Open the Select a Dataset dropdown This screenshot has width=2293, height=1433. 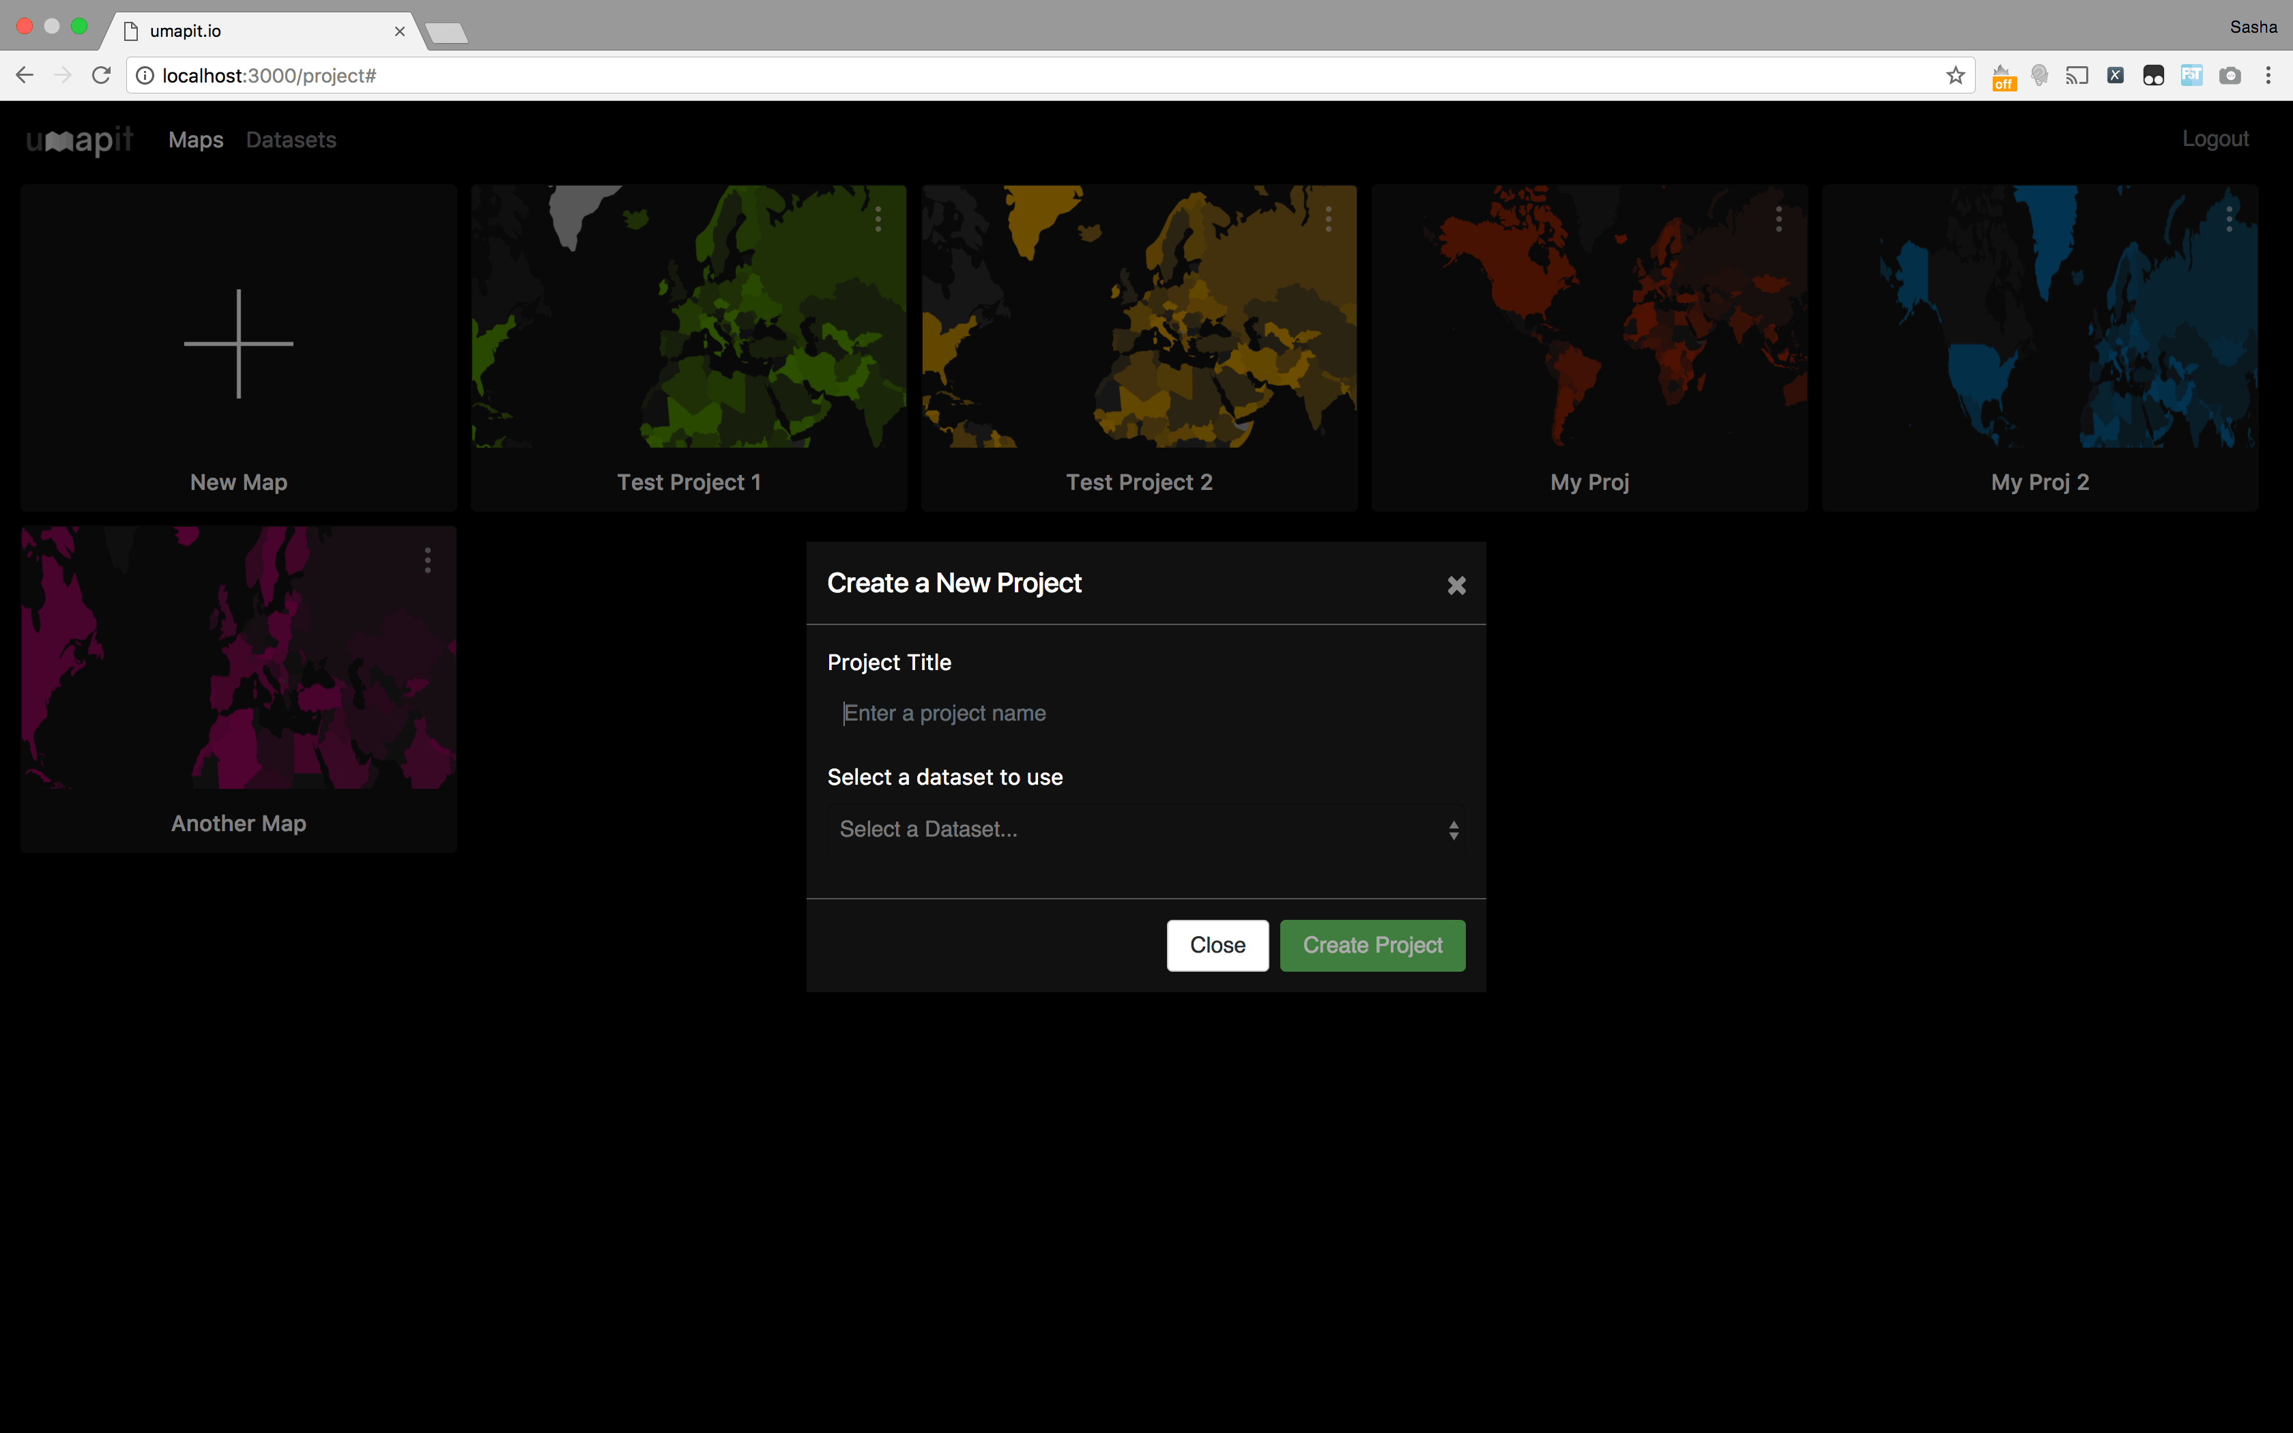(1146, 829)
